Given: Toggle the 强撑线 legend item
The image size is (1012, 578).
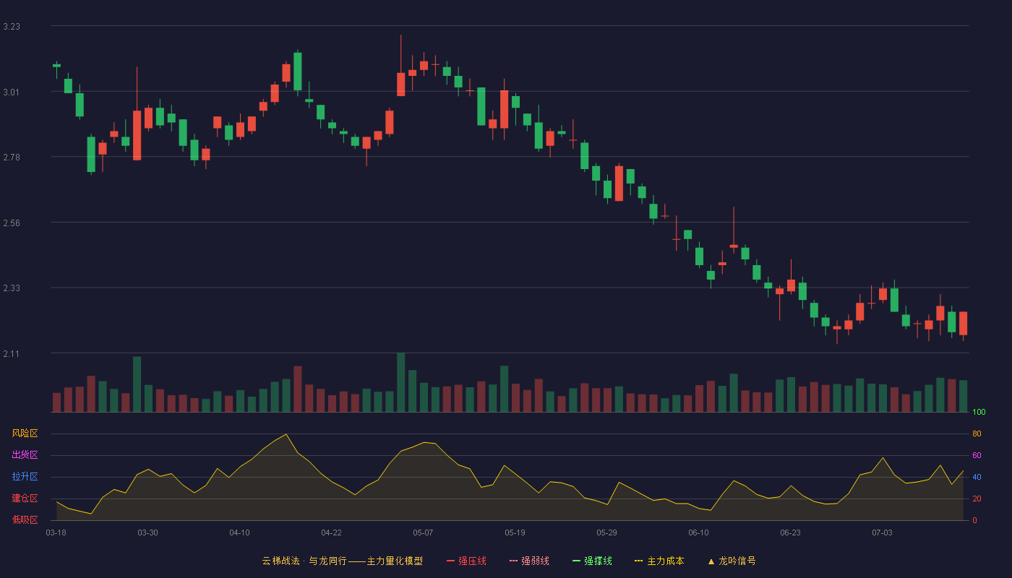Looking at the screenshot, I should tap(592, 561).
